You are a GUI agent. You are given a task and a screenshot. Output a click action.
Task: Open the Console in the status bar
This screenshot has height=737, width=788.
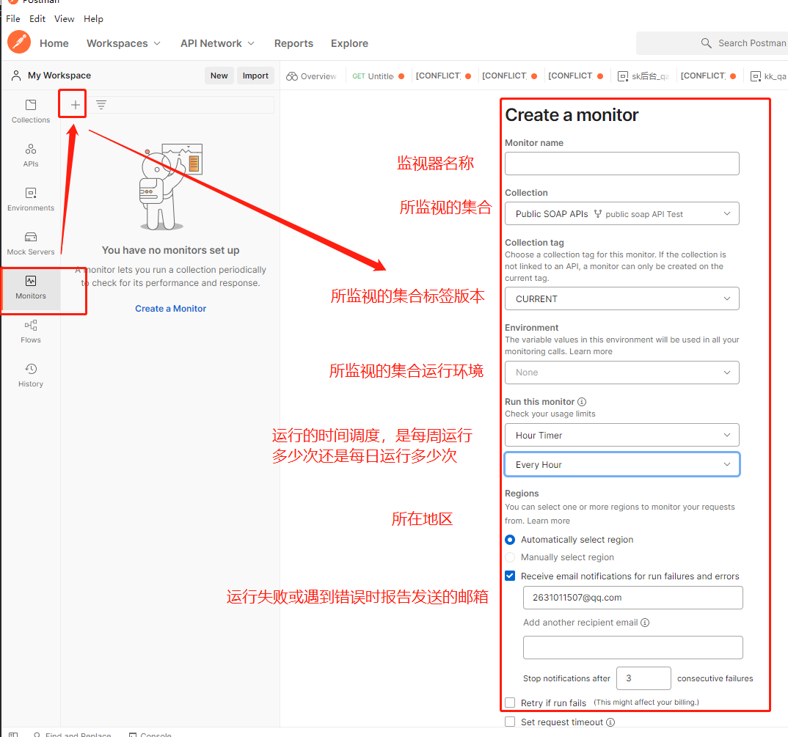150,735
